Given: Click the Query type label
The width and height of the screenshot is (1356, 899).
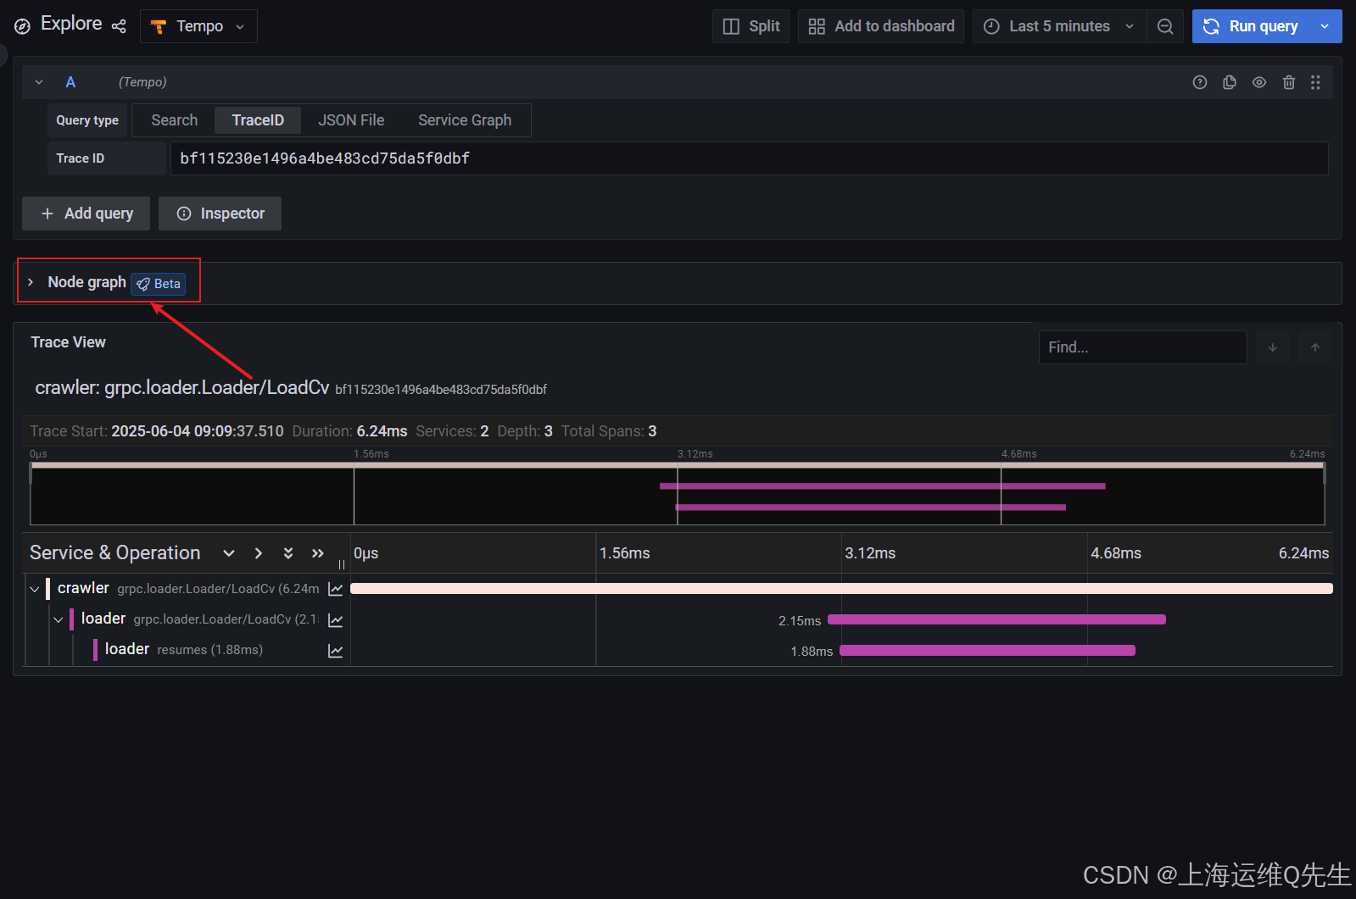Looking at the screenshot, I should point(87,120).
